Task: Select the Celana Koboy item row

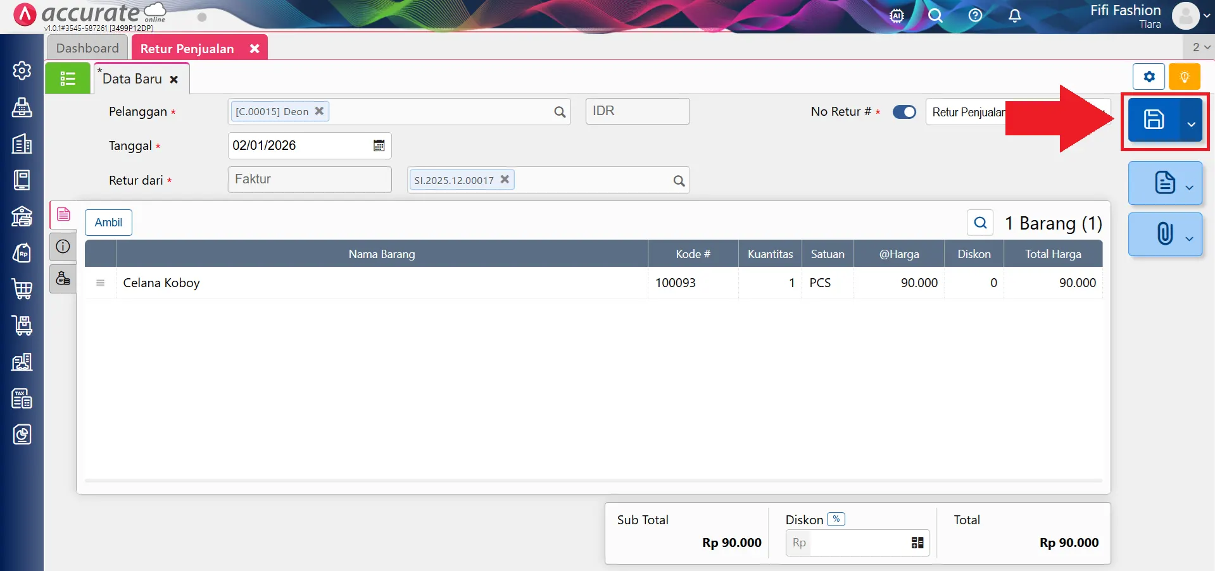Action: coord(381,283)
